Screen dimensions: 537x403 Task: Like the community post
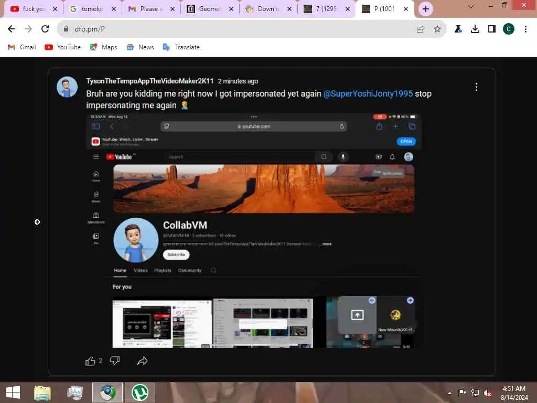coord(90,361)
